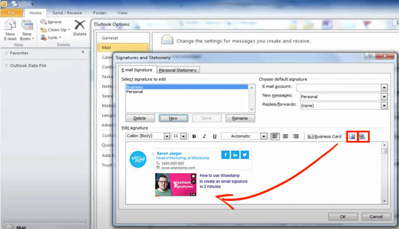Collapse the navigation pane arrow

coord(83,52)
